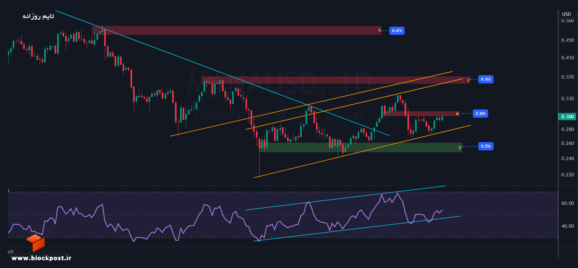578x268 pixels.
Task: Select the upper cyan trendline on RSI
Action: (346, 198)
